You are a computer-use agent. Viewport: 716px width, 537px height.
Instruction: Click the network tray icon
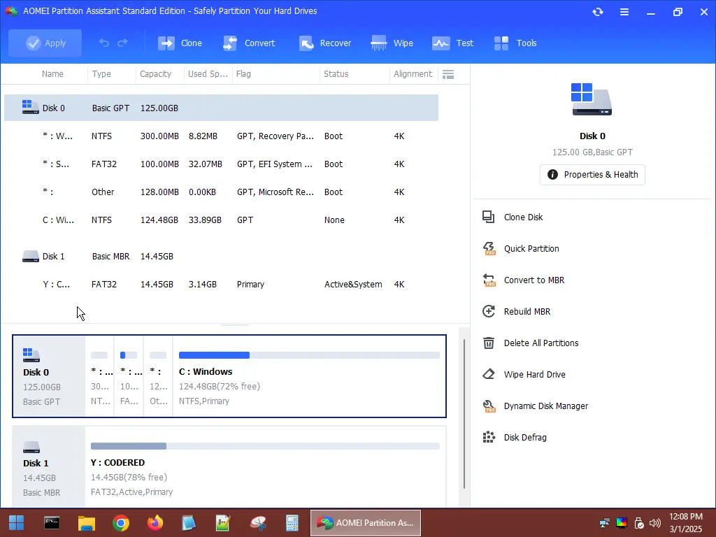point(605,523)
